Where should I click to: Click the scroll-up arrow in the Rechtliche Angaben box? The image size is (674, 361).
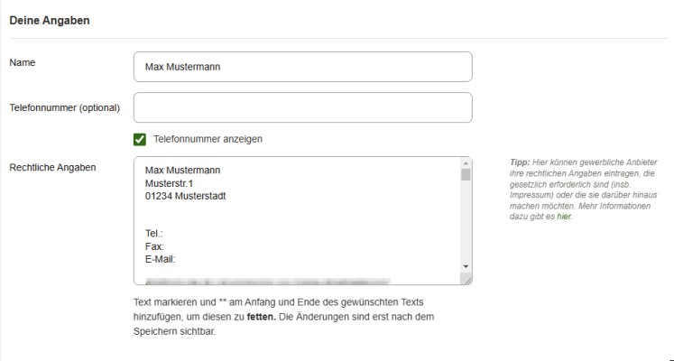[466, 163]
